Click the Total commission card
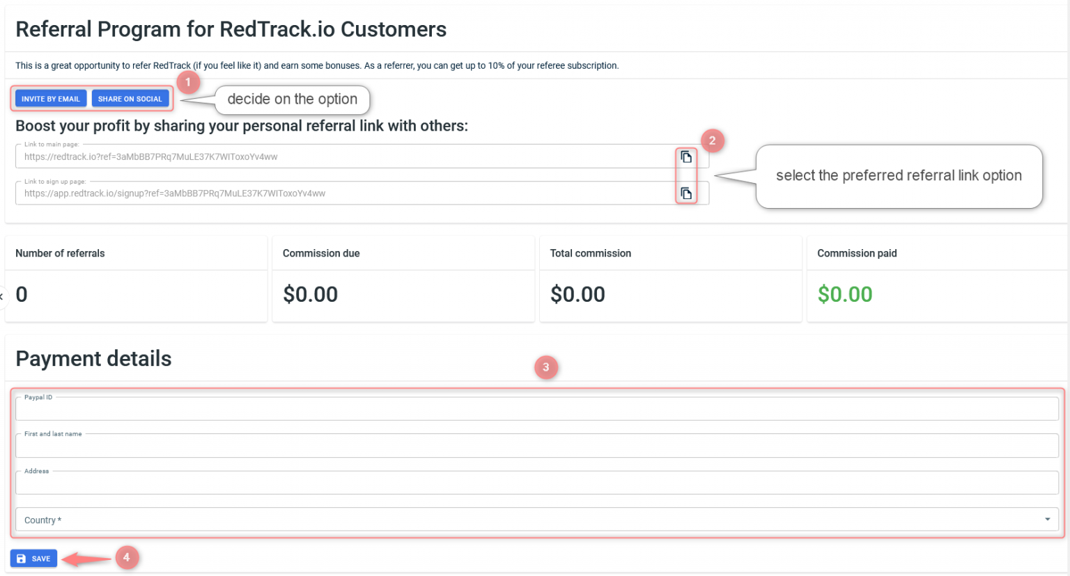Screen dimensions: 1070x576 670,278
